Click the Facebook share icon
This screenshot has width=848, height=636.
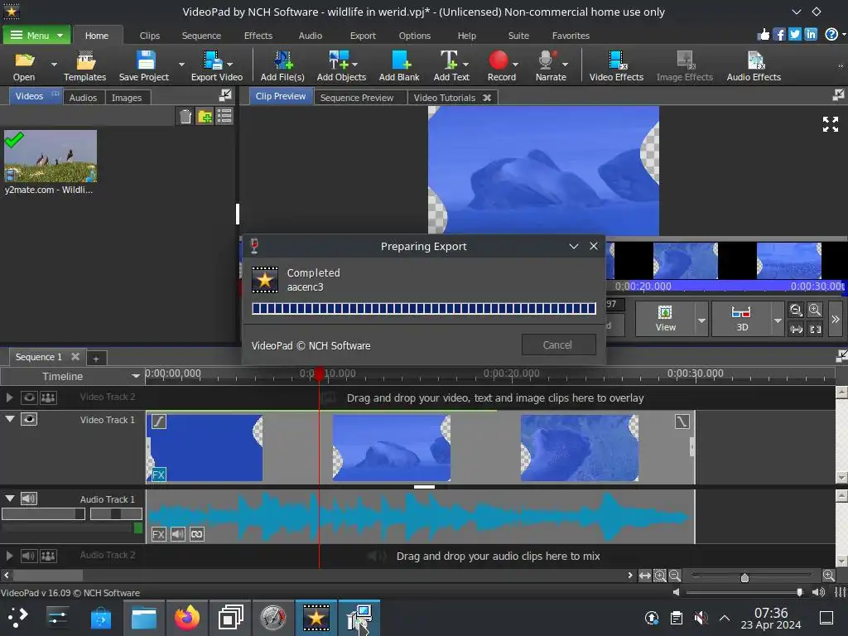(x=778, y=35)
